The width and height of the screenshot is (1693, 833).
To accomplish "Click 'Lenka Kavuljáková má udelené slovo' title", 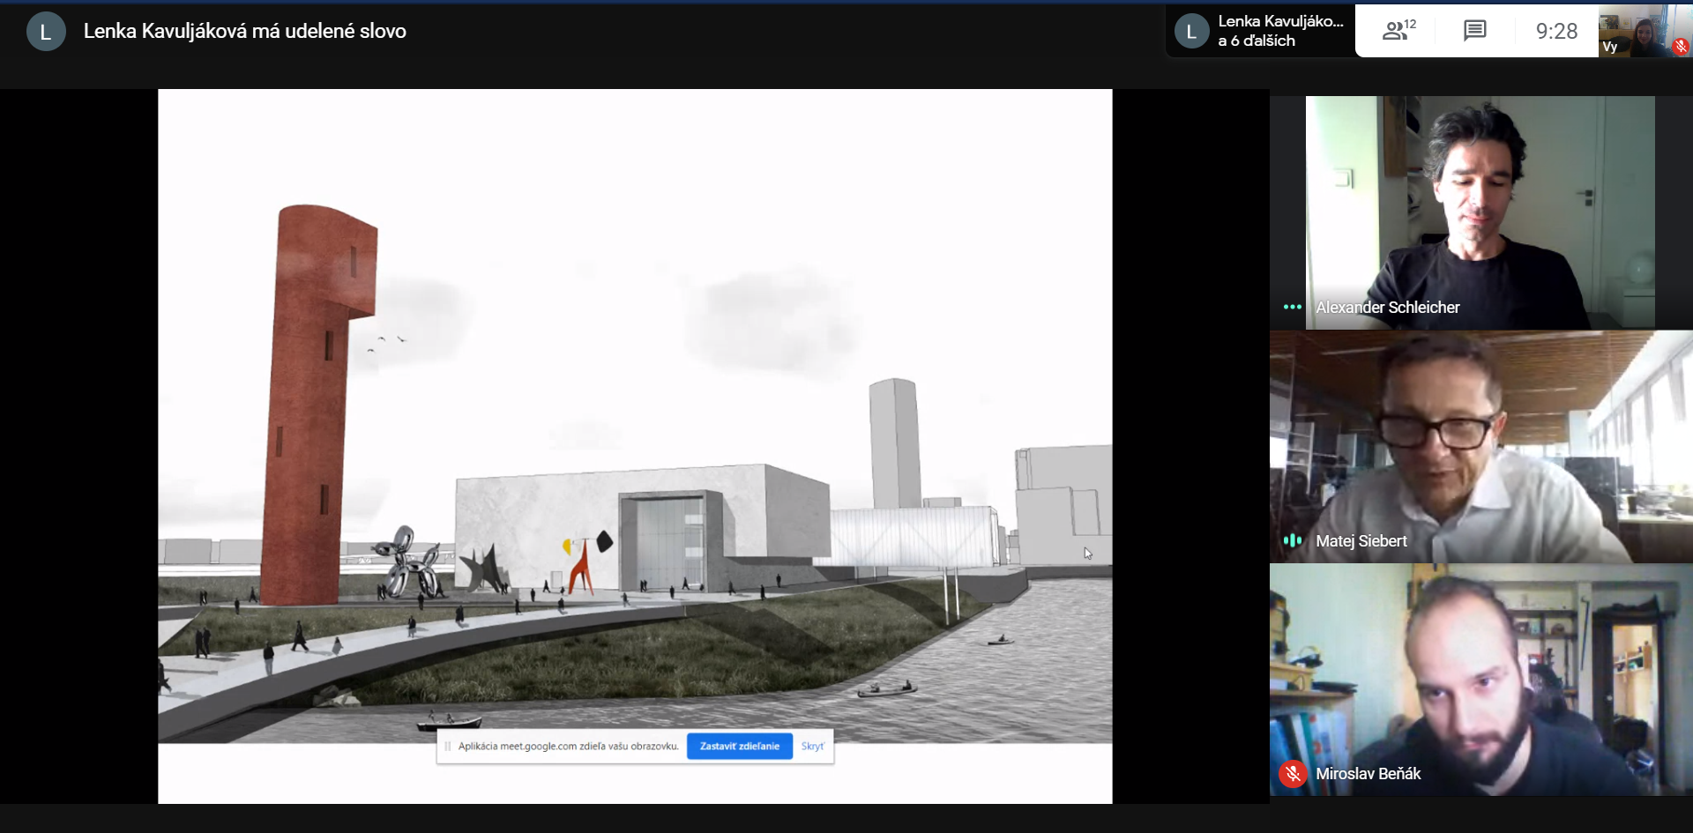I will pyautogui.click(x=245, y=31).
